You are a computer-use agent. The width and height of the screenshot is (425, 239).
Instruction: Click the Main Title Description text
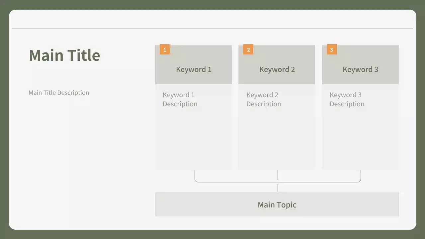point(59,93)
